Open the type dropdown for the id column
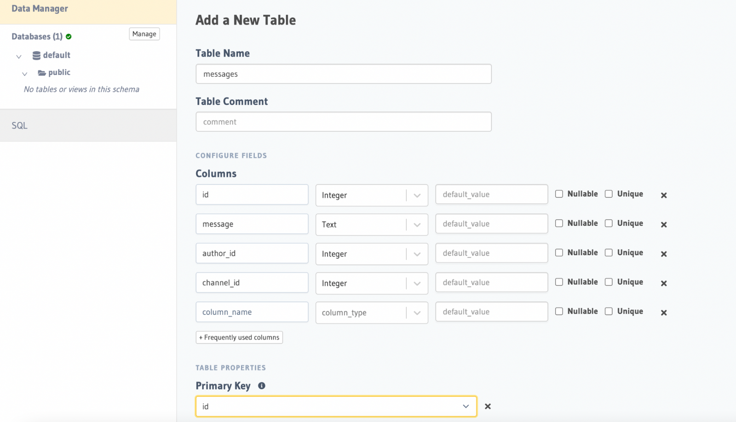This screenshot has width=736, height=422. pyautogui.click(x=418, y=195)
